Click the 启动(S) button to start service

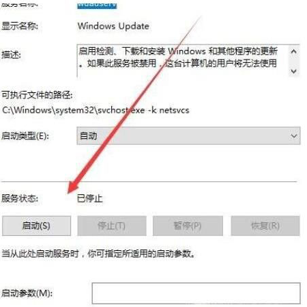36,226
